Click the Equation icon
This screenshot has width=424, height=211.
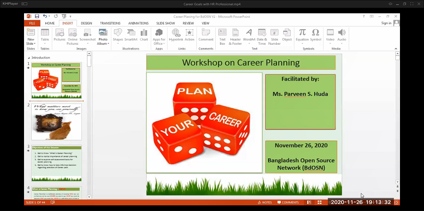302,32
